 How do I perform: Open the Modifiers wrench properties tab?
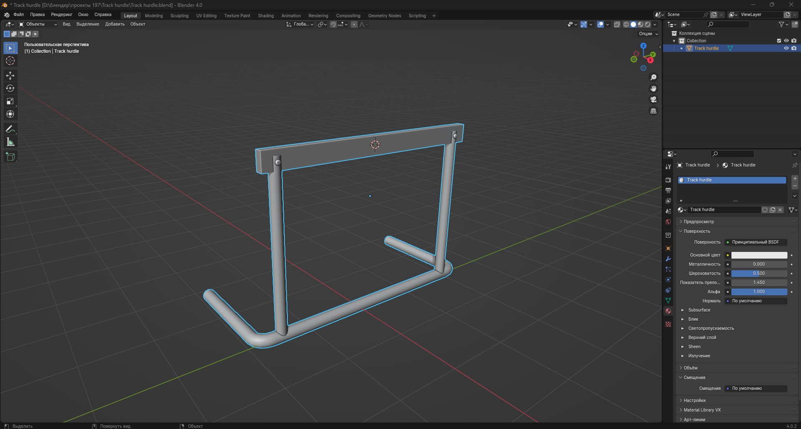(668, 259)
